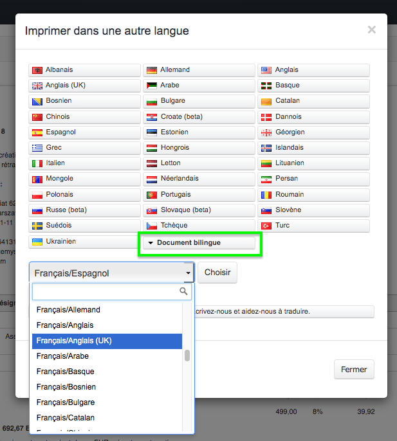
Task: Click the Turkish flag next to Turc
Action: pos(266,226)
